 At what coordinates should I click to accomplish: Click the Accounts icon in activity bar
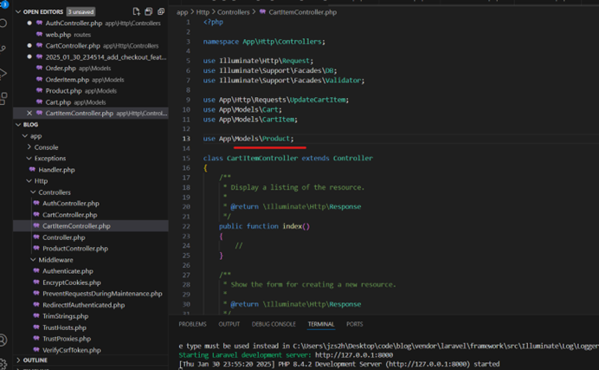pos(4,340)
